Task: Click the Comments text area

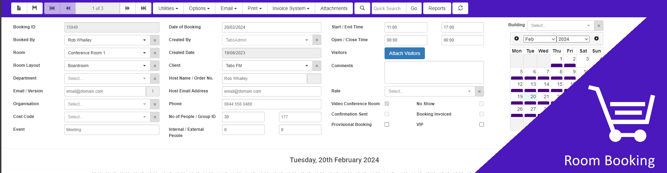Action: (x=434, y=72)
